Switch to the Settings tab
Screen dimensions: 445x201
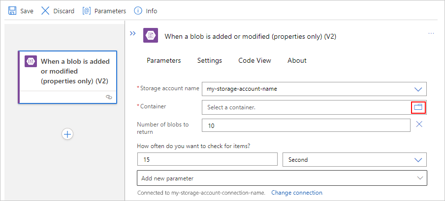[x=210, y=60]
